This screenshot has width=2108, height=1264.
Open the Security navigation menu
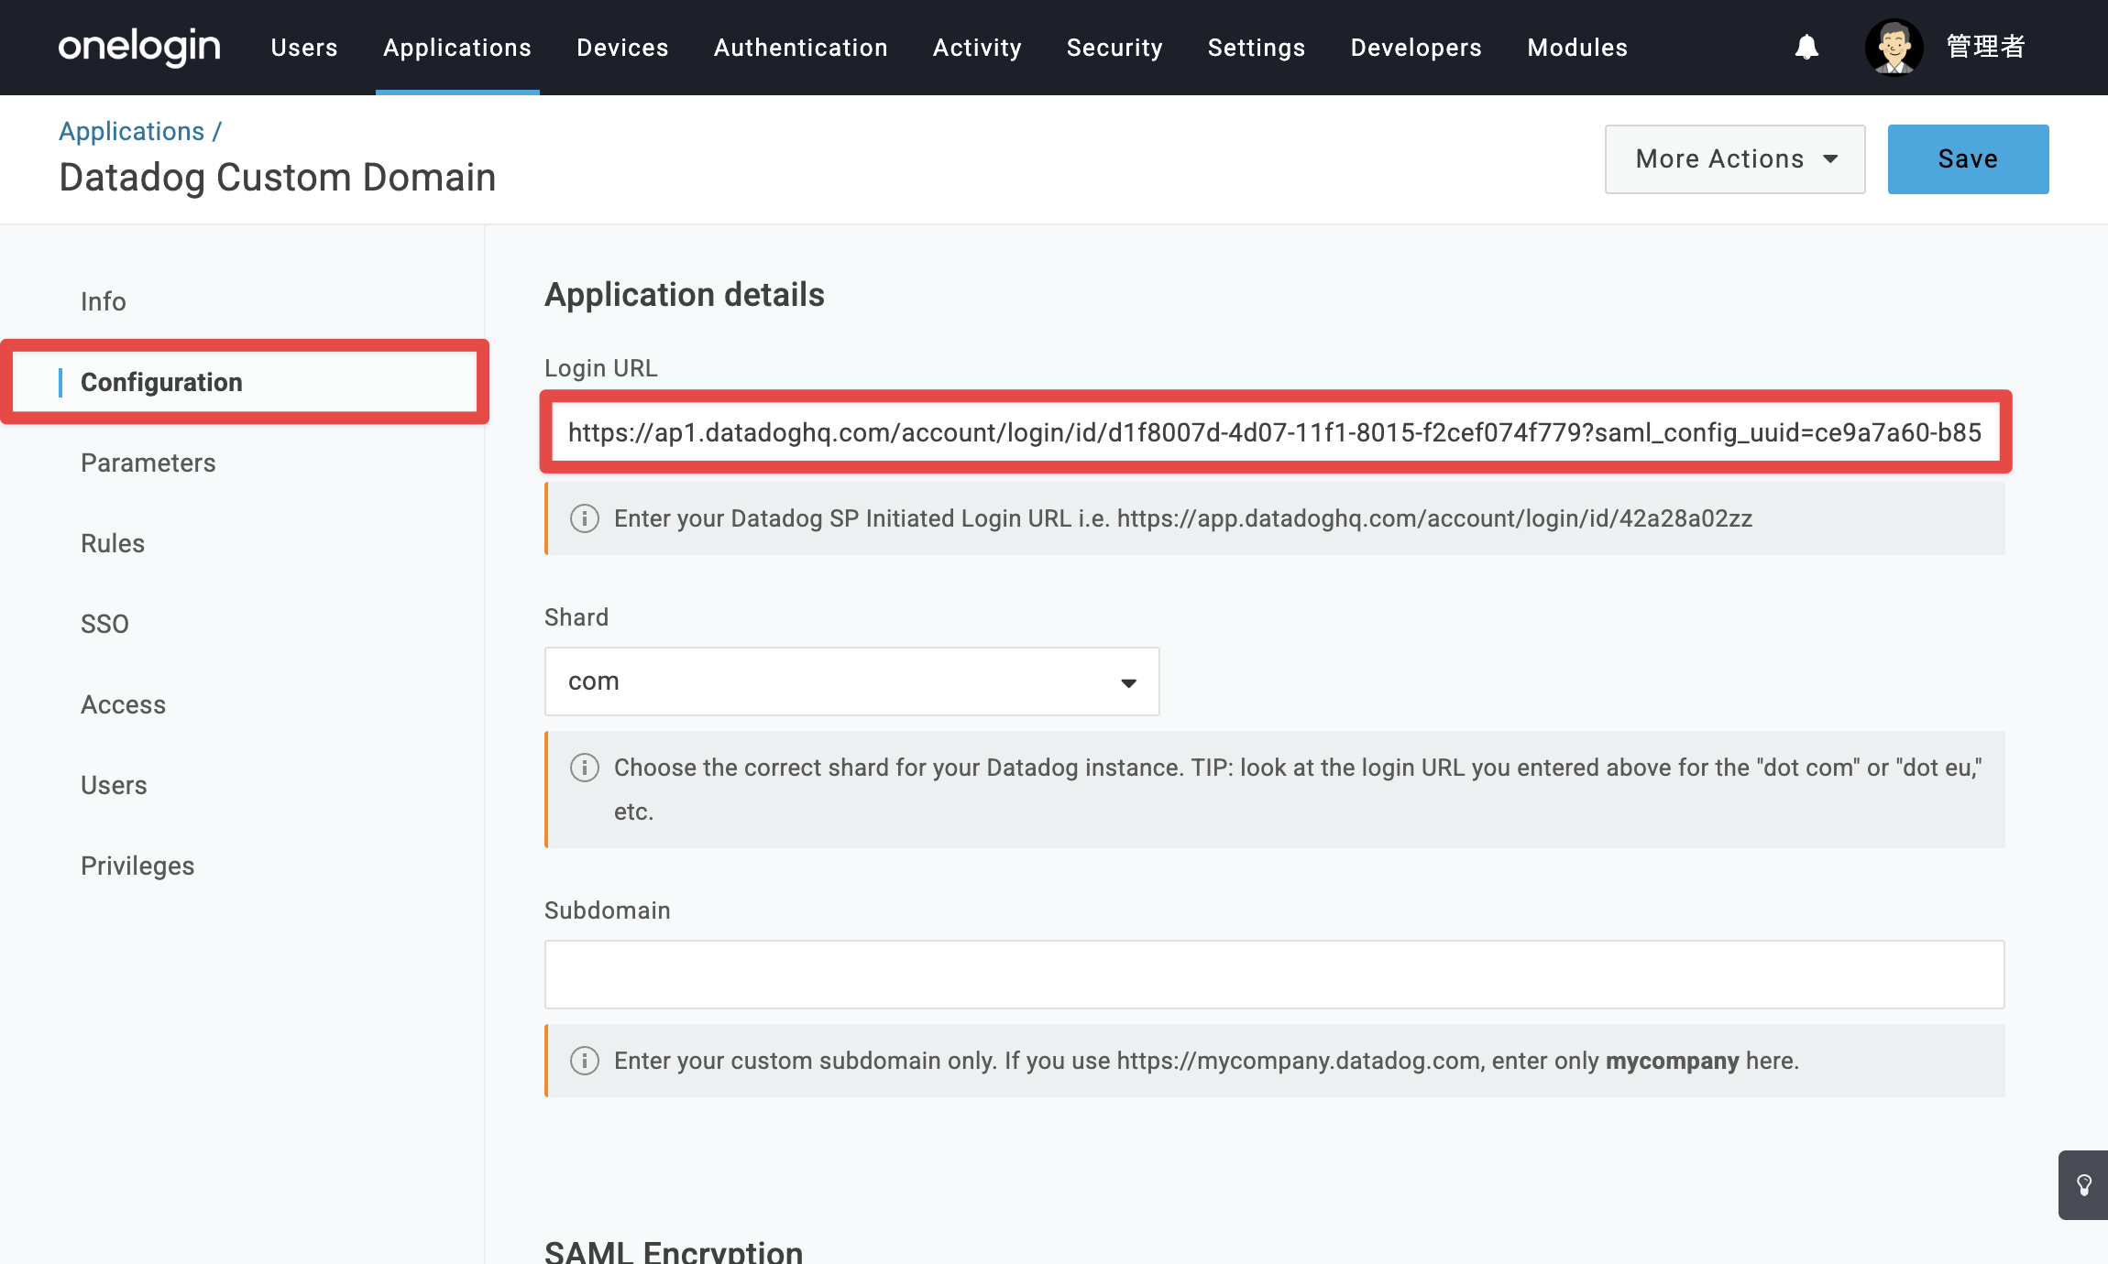(x=1114, y=48)
